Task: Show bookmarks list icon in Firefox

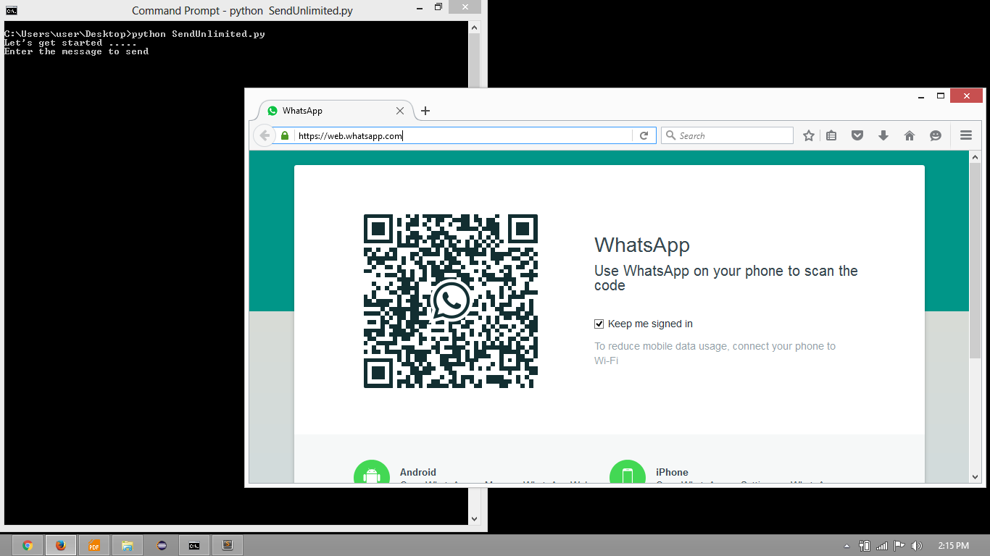Action: [x=831, y=135]
